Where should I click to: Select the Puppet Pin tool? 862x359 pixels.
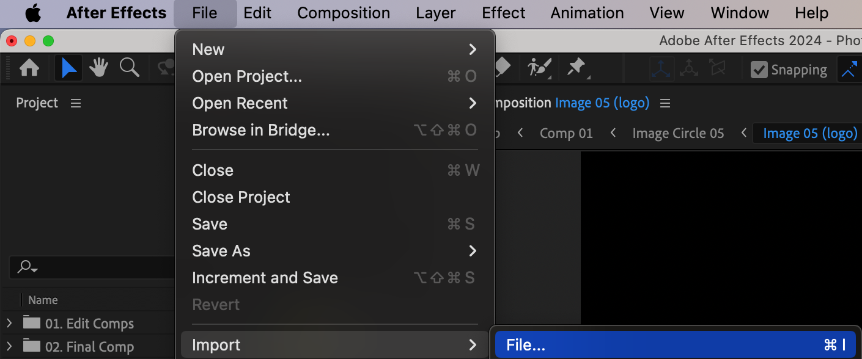(577, 67)
